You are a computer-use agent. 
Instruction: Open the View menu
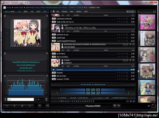[72, 12]
